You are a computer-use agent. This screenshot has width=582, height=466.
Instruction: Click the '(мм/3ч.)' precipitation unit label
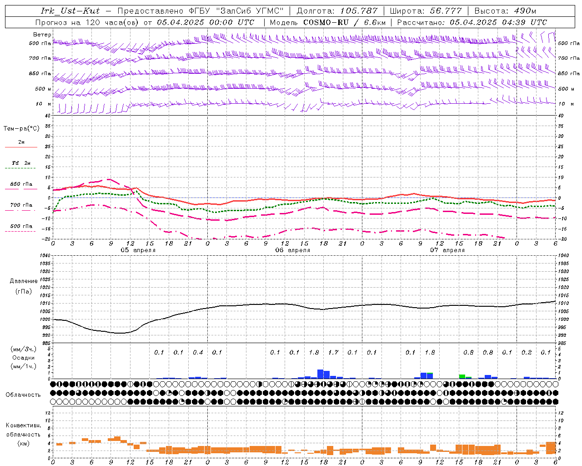pos(23,349)
